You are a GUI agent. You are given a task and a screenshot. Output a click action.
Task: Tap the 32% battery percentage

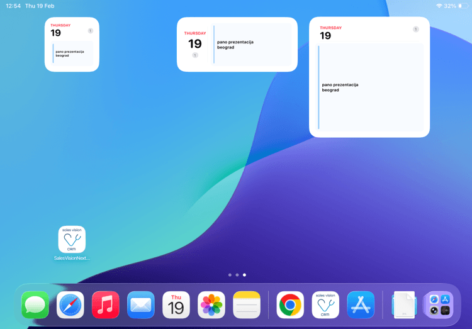450,6
